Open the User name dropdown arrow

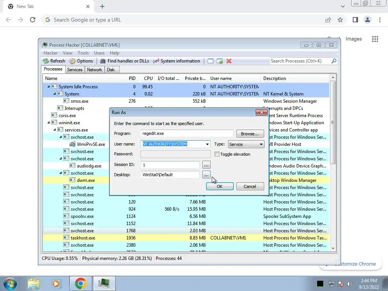click(207, 144)
